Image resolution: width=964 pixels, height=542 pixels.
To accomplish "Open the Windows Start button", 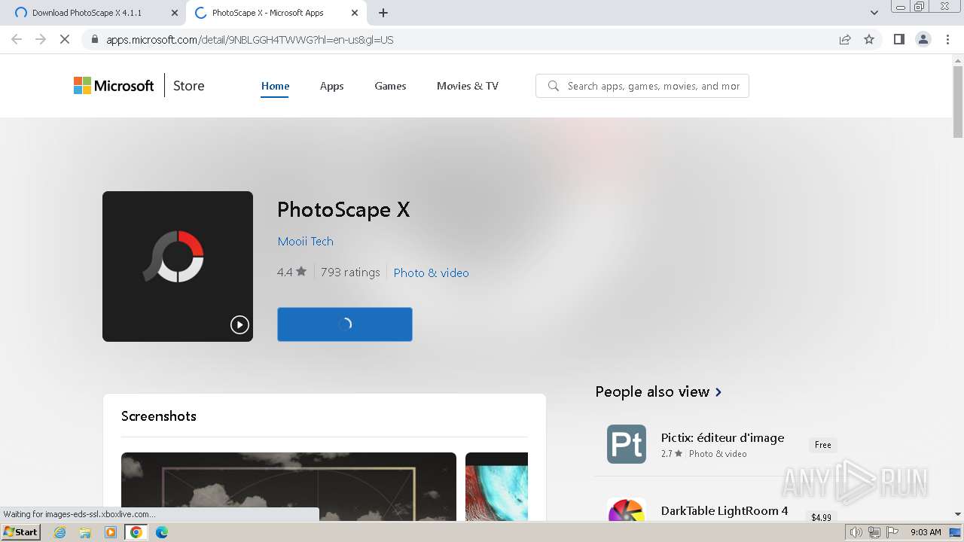I will [21, 532].
